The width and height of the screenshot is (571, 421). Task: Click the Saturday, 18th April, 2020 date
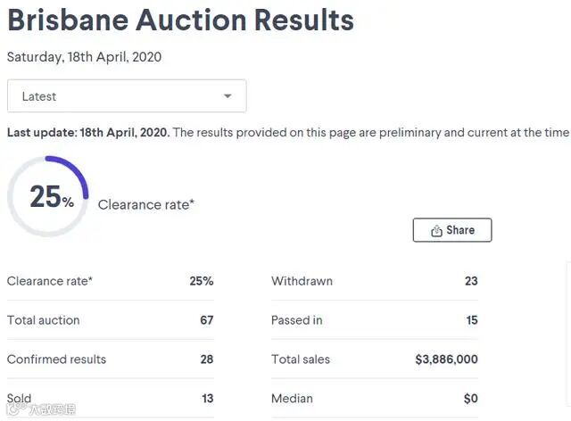click(x=84, y=57)
